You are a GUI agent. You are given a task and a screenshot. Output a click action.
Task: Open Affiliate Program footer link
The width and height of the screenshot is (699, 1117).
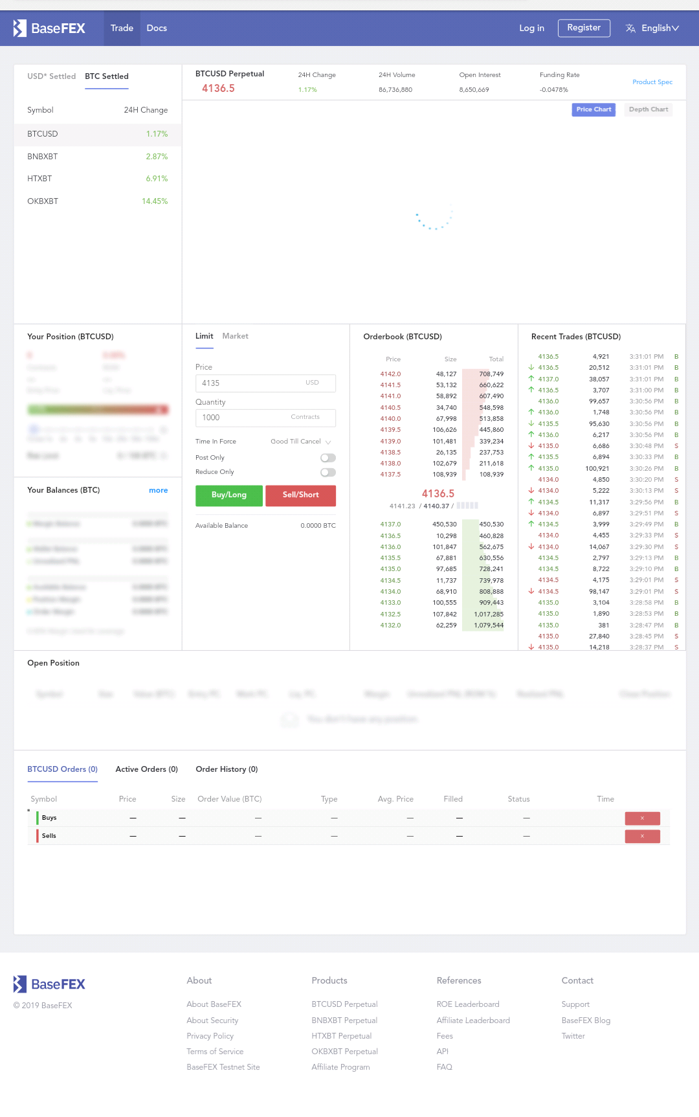[x=340, y=1067]
